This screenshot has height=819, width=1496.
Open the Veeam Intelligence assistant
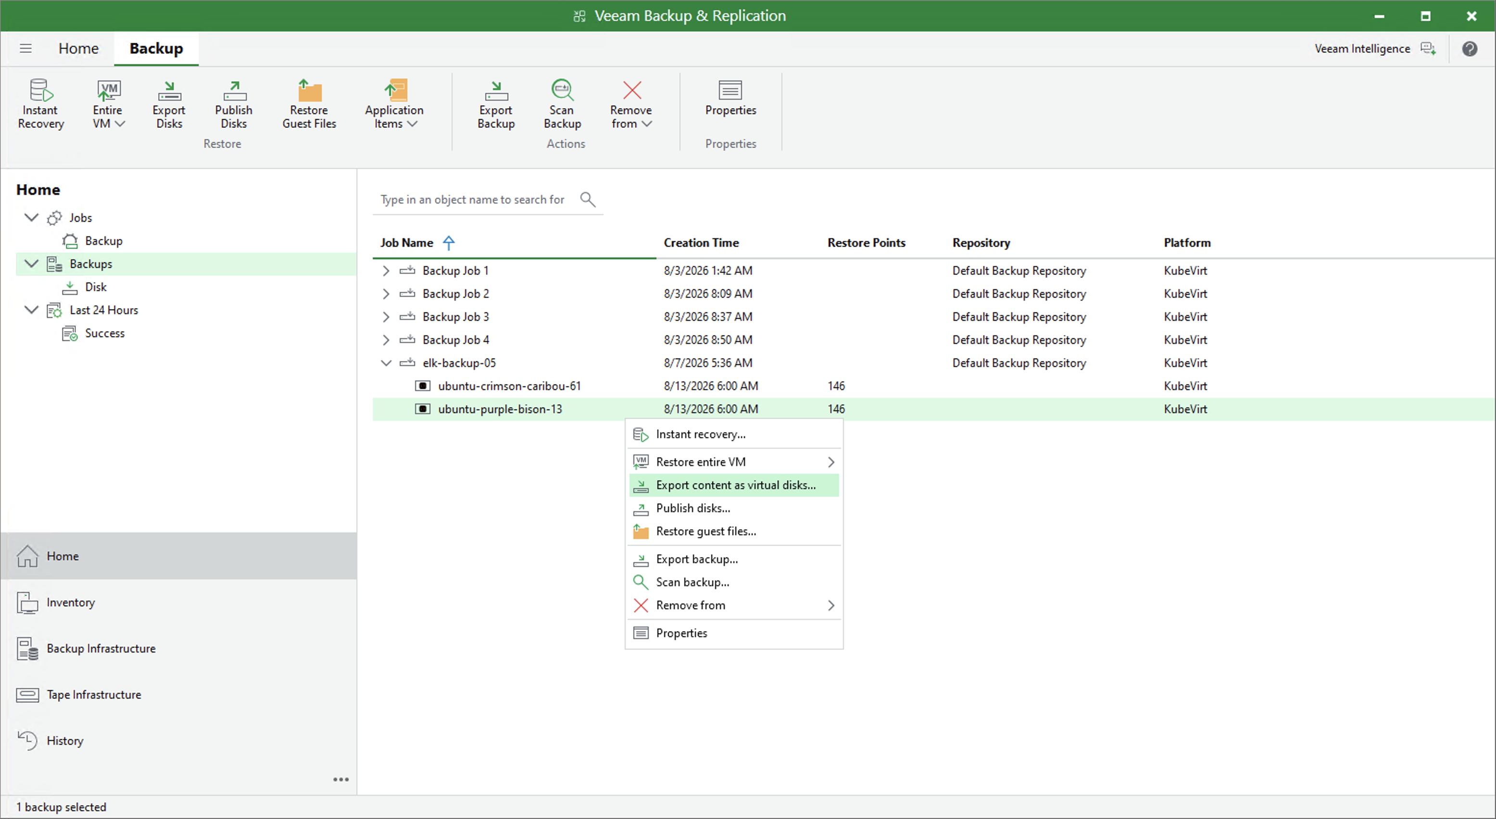[1375, 49]
